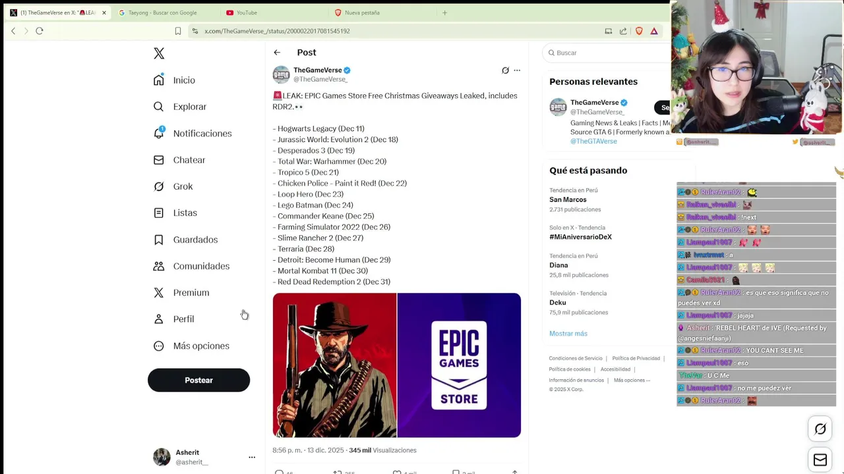Click the search magnifier icon
This screenshot has height=474, width=844.
(x=552, y=53)
